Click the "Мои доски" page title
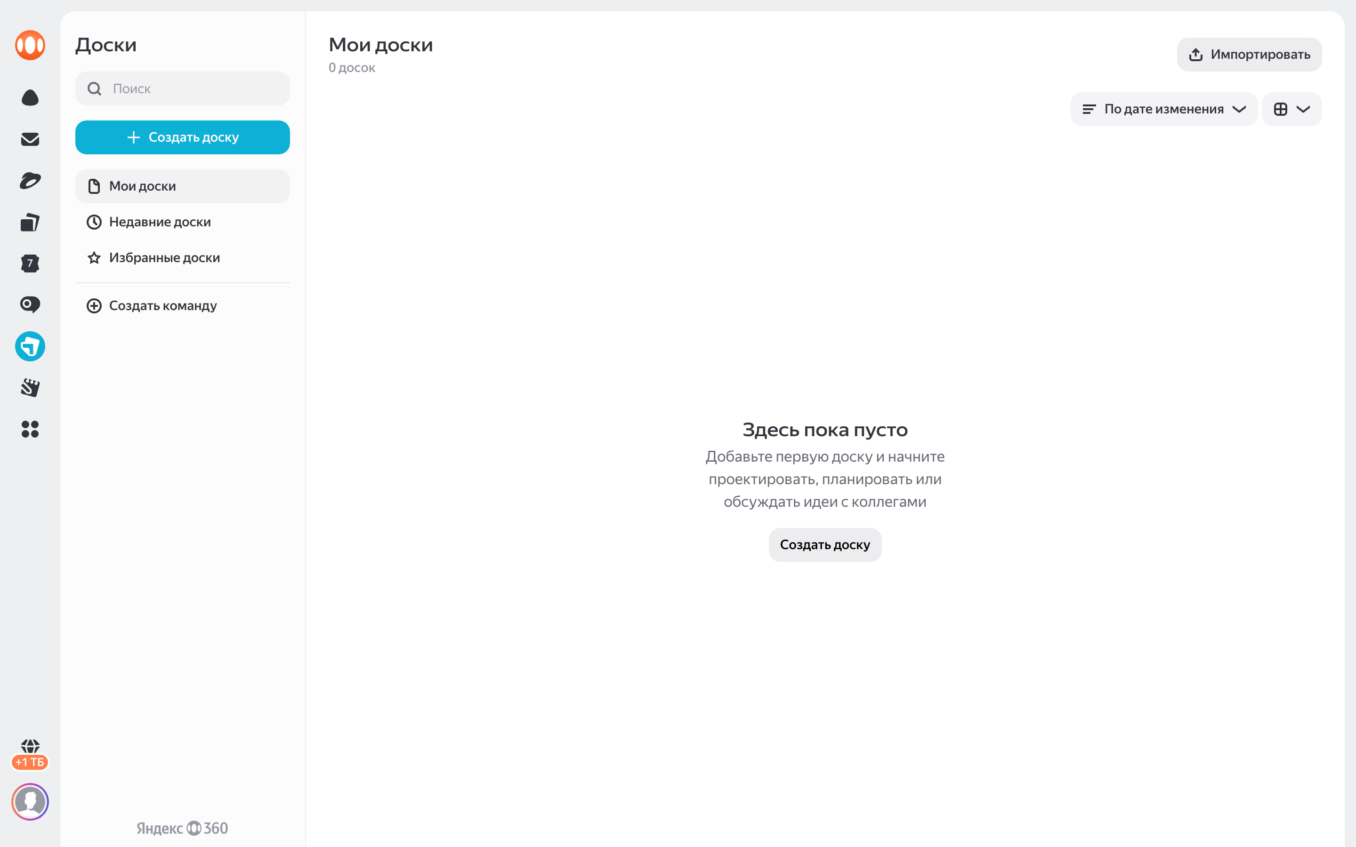The image size is (1356, 847). coord(380,45)
